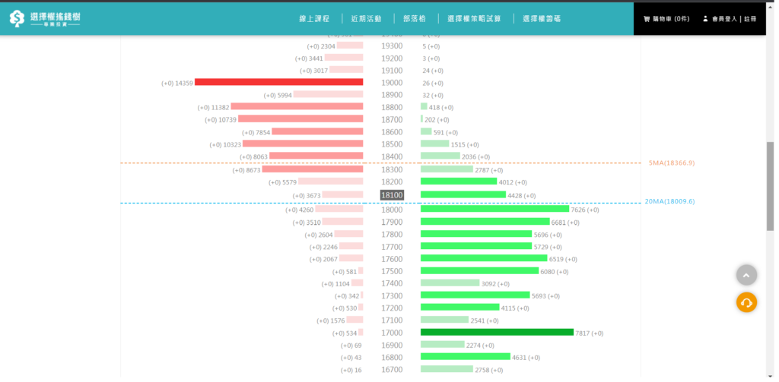Image resolution: width=779 pixels, height=382 pixels.
Task: Click the highlighted 18100 strike price label
Action: point(392,195)
